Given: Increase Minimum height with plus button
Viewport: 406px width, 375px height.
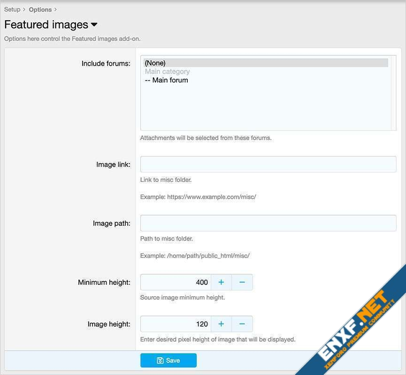Looking at the screenshot, I should point(221,282).
